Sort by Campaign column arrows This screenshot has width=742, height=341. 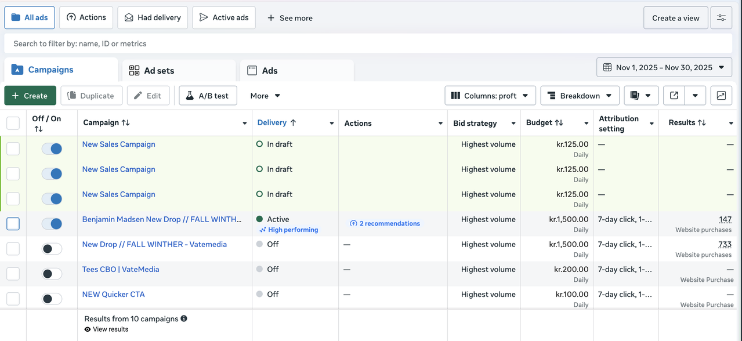point(125,123)
